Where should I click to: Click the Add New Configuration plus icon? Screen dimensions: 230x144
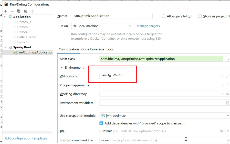(6, 11)
